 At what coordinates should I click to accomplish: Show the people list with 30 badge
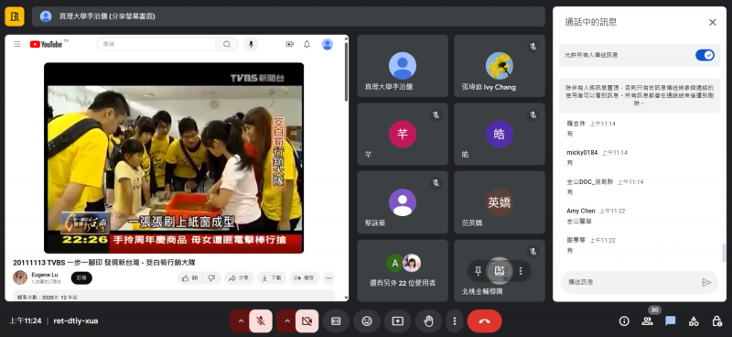pyautogui.click(x=648, y=321)
